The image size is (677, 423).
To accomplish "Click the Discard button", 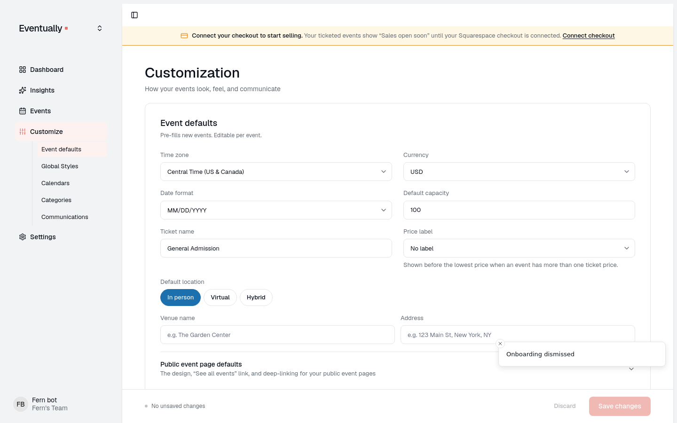I will 565,406.
